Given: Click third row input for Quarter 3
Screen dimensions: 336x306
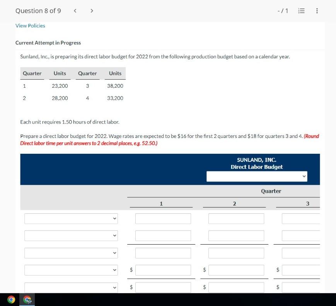Looking at the screenshot, I should (x=301, y=253).
